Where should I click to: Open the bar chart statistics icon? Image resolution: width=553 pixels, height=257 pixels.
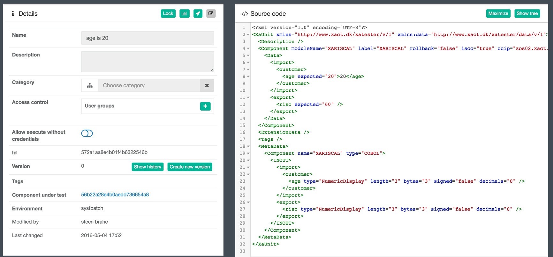point(184,13)
